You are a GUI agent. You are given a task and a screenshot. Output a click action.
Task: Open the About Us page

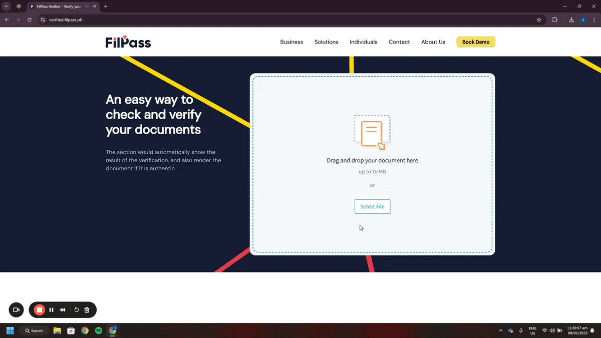[433, 42]
